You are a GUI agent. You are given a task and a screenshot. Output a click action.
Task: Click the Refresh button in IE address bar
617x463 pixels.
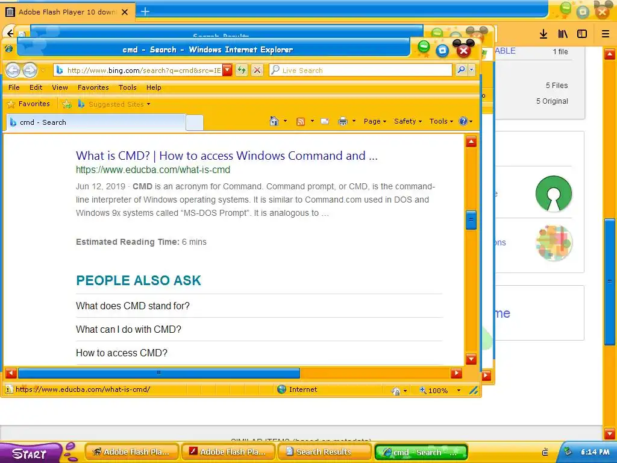[241, 71]
